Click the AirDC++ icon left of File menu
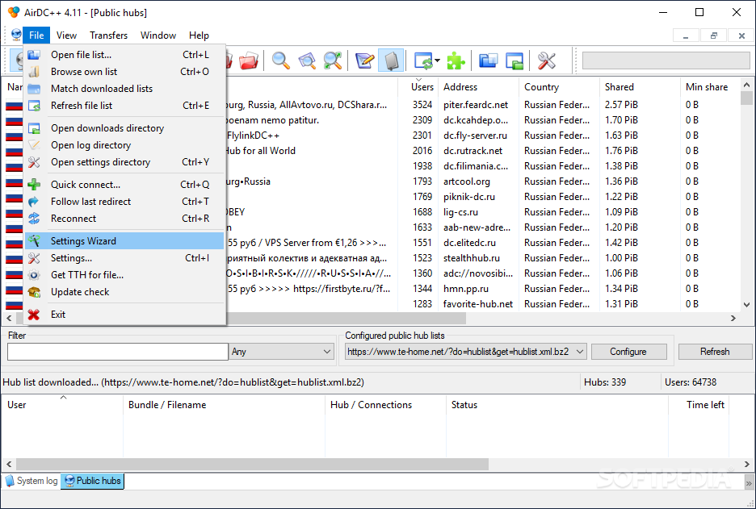The width and height of the screenshot is (756, 509). coord(16,35)
